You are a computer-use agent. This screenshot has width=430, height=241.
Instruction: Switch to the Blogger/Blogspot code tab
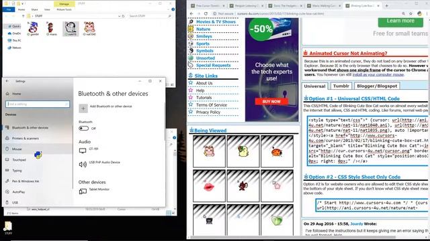coord(377,86)
